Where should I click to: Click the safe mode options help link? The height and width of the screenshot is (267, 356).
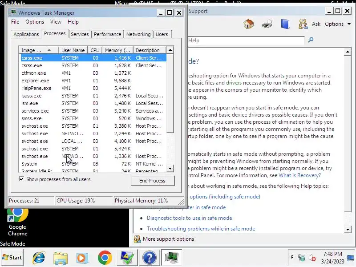(225, 197)
